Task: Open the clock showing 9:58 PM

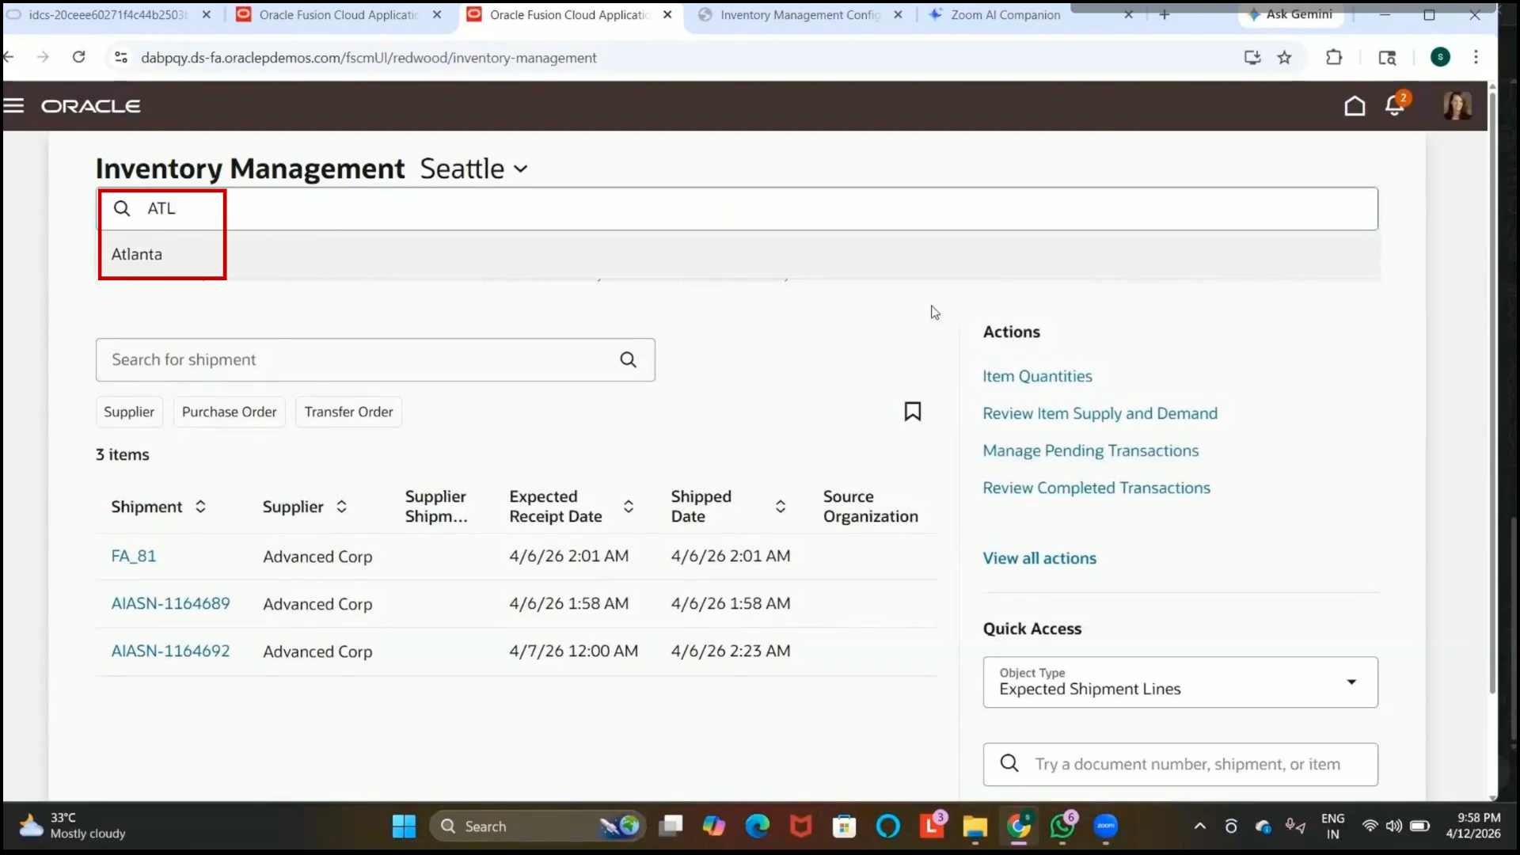Action: click(x=1472, y=826)
